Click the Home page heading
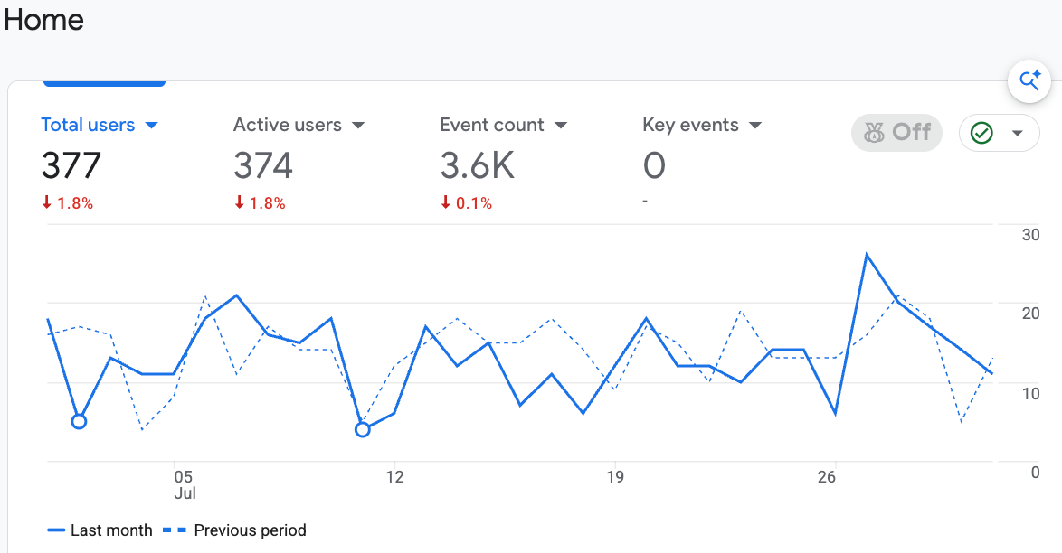 44,20
